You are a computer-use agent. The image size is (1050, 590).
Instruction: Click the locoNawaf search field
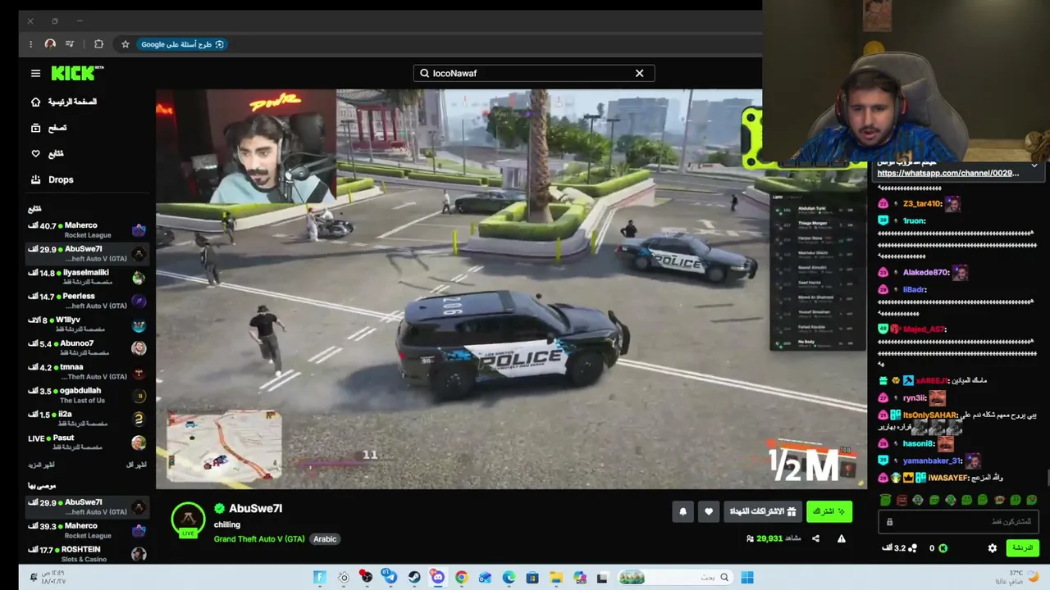tap(534, 73)
